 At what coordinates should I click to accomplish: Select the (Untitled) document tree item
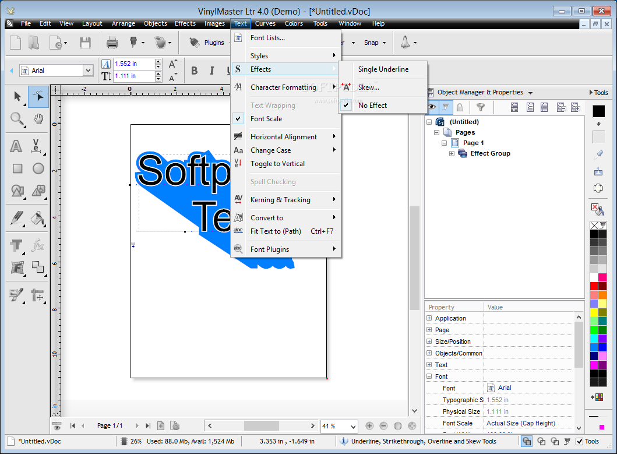pyautogui.click(x=464, y=122)
